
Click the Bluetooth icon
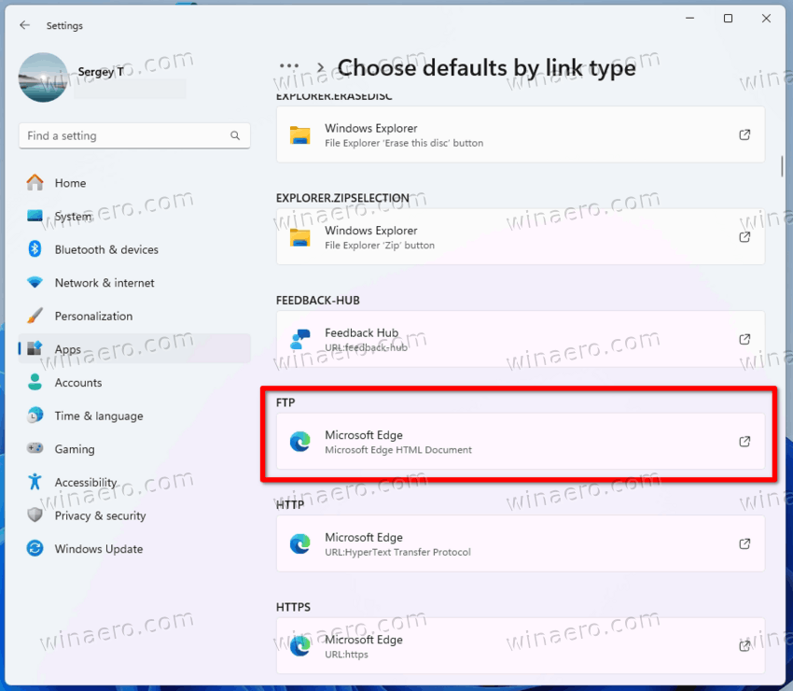click(35, 248)
